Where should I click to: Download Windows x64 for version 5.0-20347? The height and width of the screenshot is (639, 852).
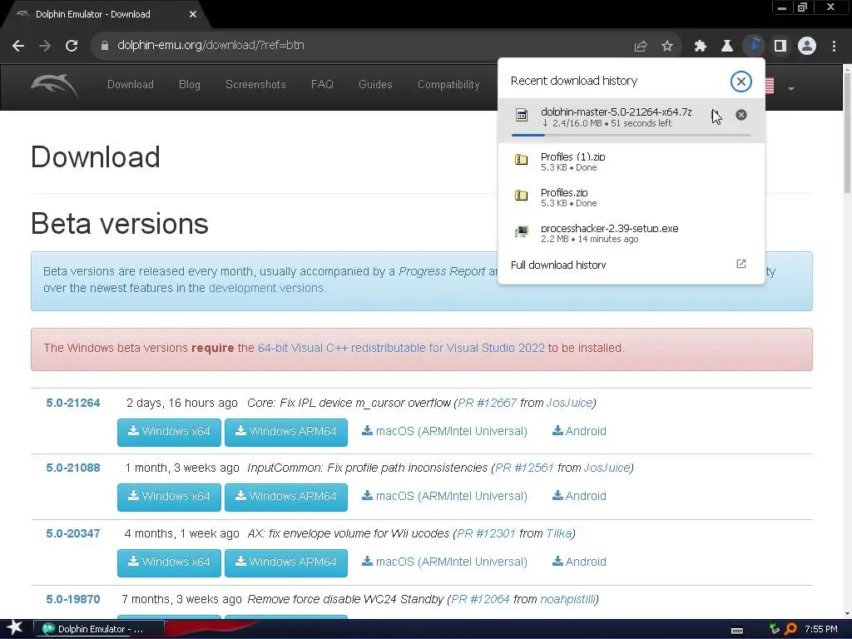pos(169,563)
